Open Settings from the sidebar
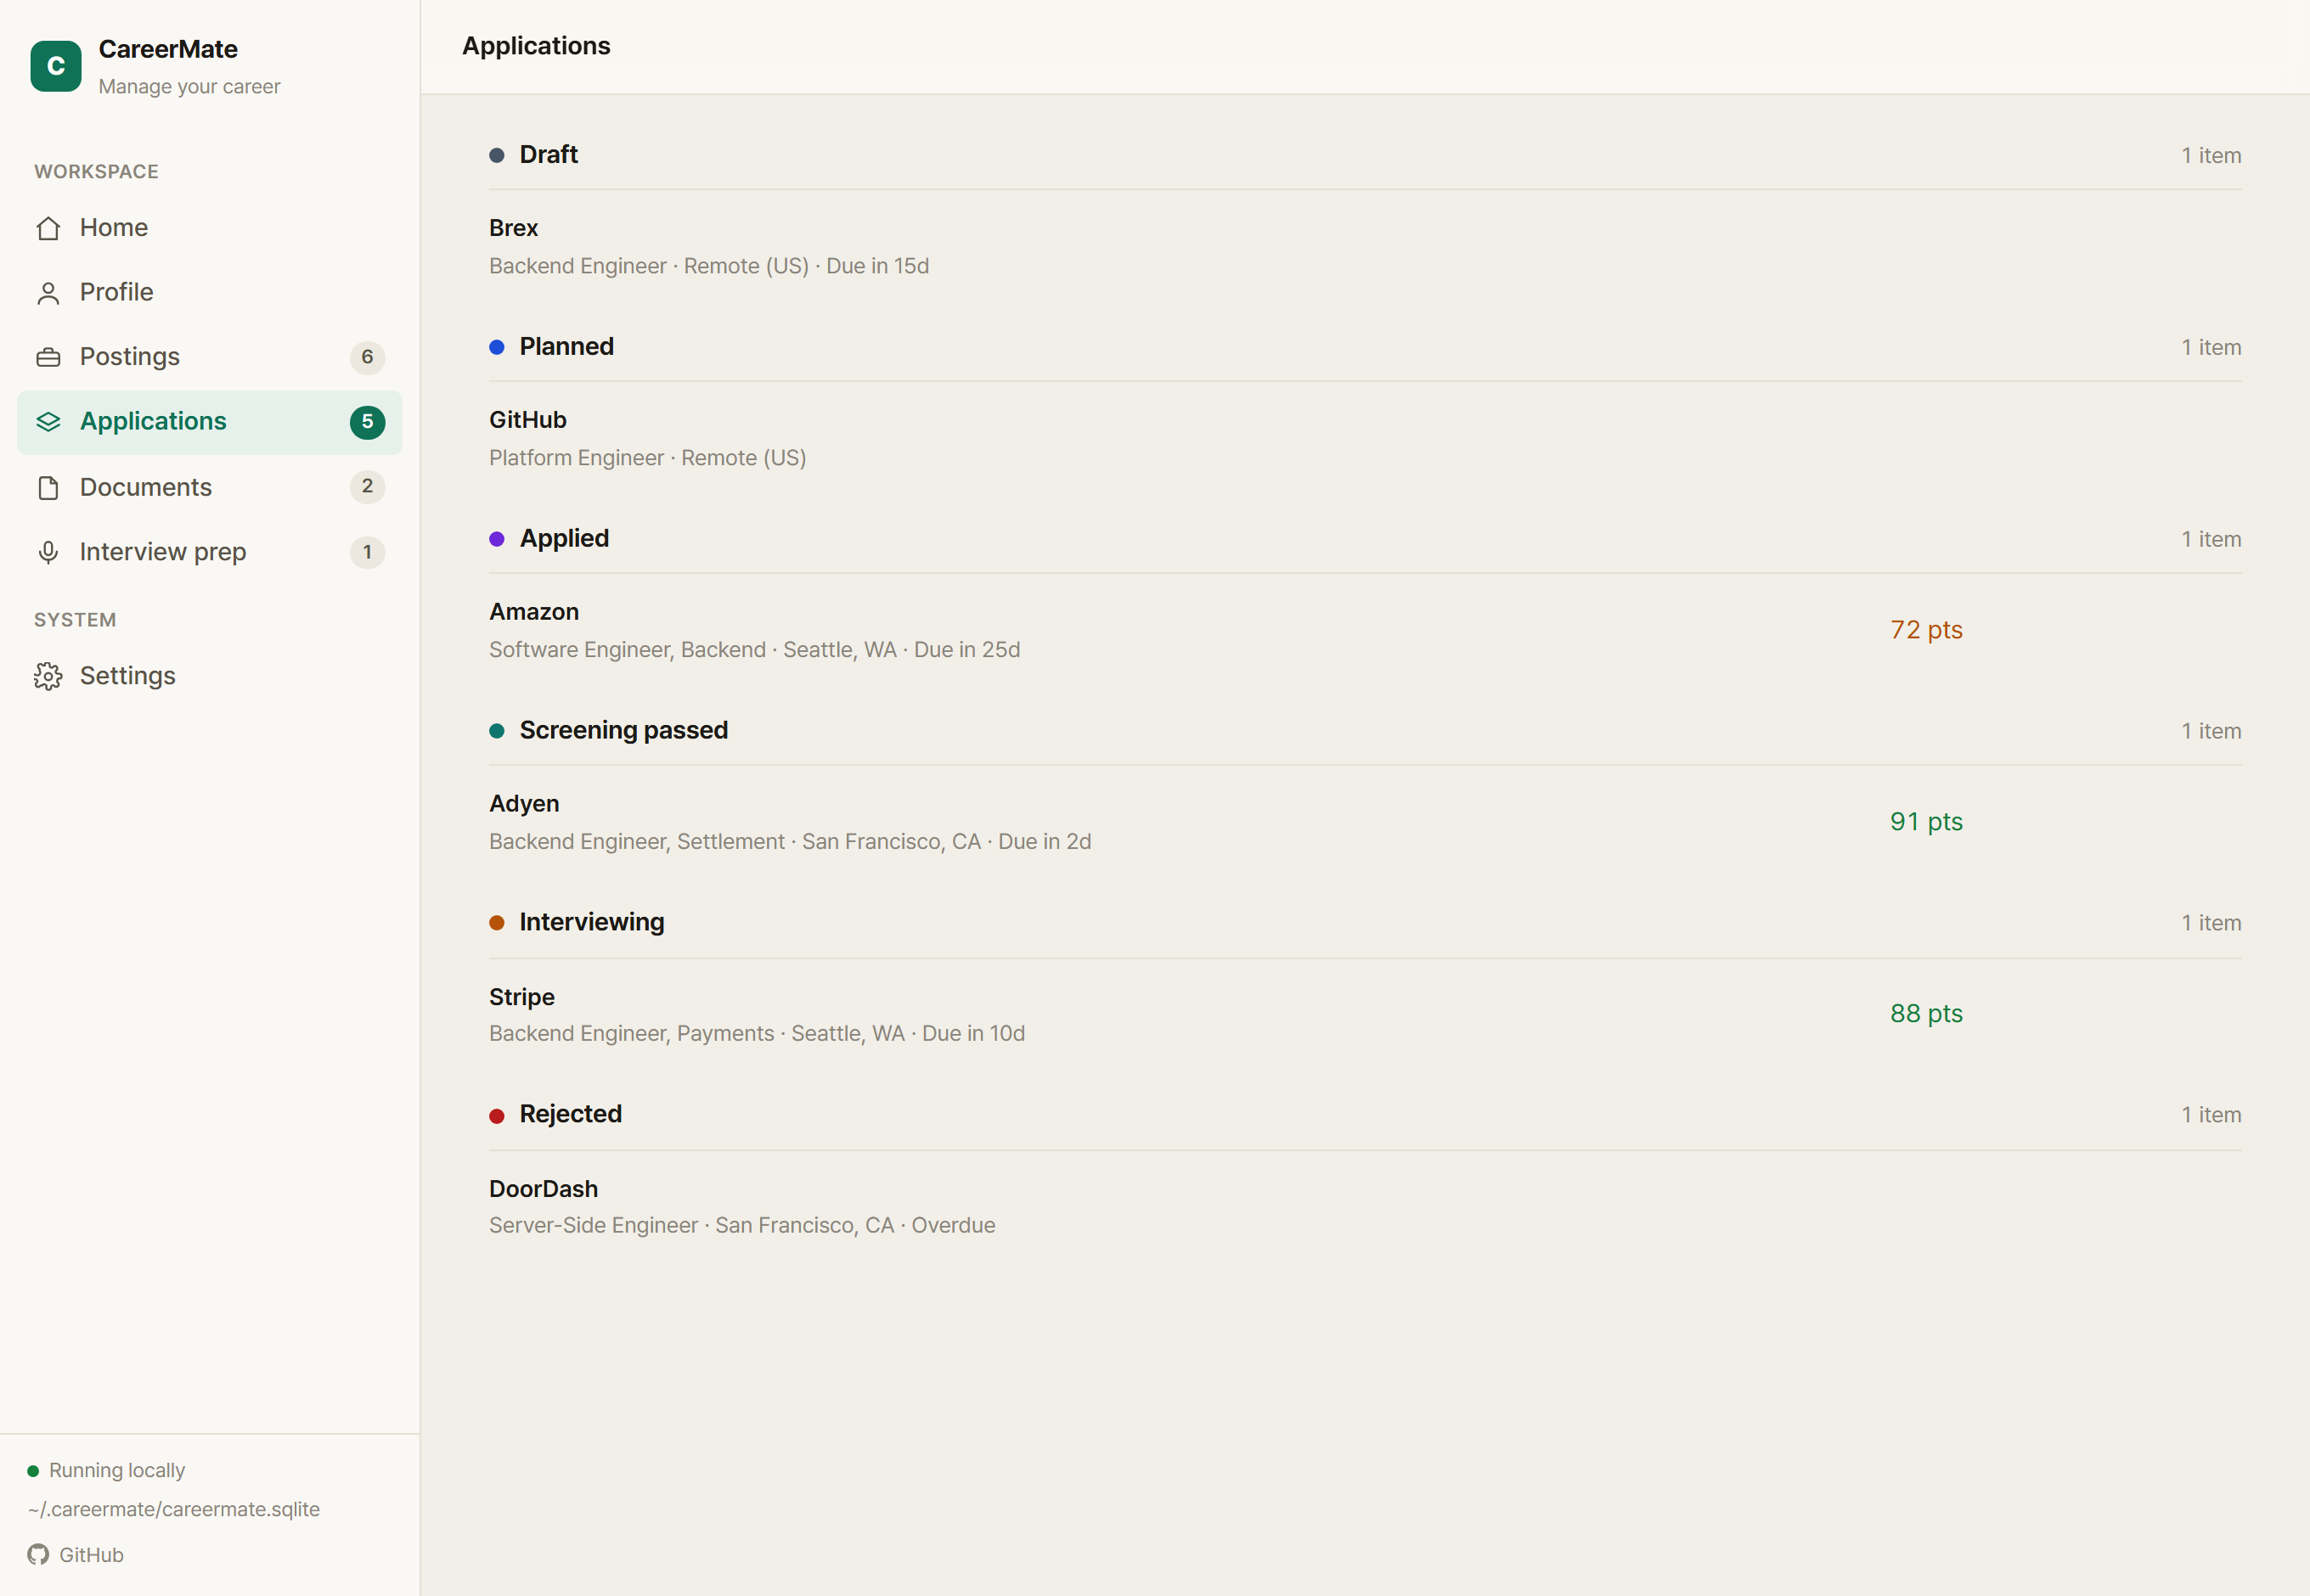Screen dimensions: 2310x1596 click(210, 676)
